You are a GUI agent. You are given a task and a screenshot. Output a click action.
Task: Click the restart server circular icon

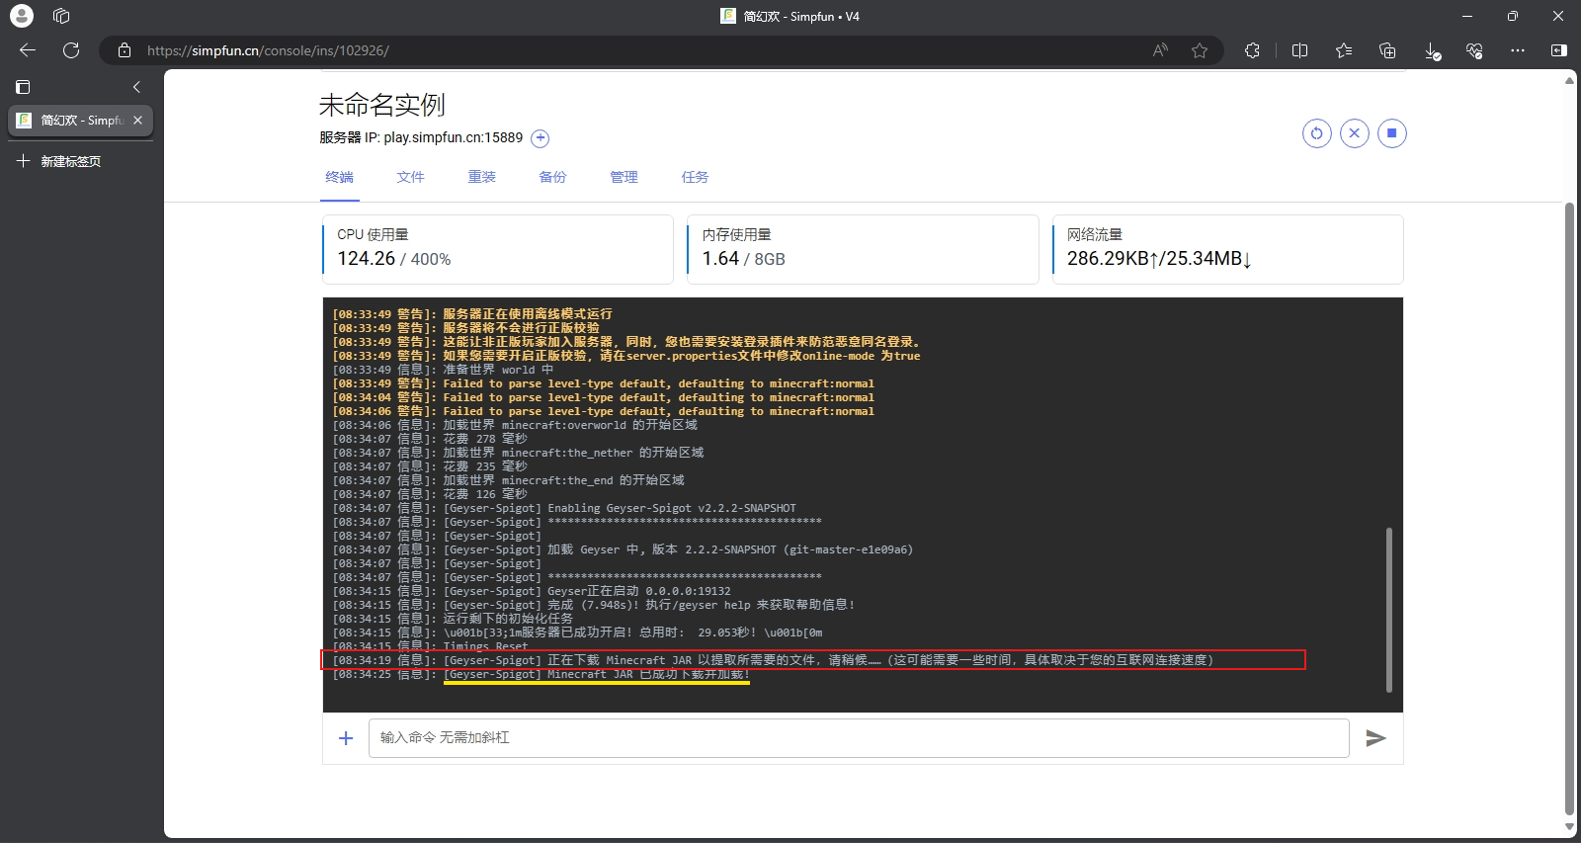pos(1316,133)
